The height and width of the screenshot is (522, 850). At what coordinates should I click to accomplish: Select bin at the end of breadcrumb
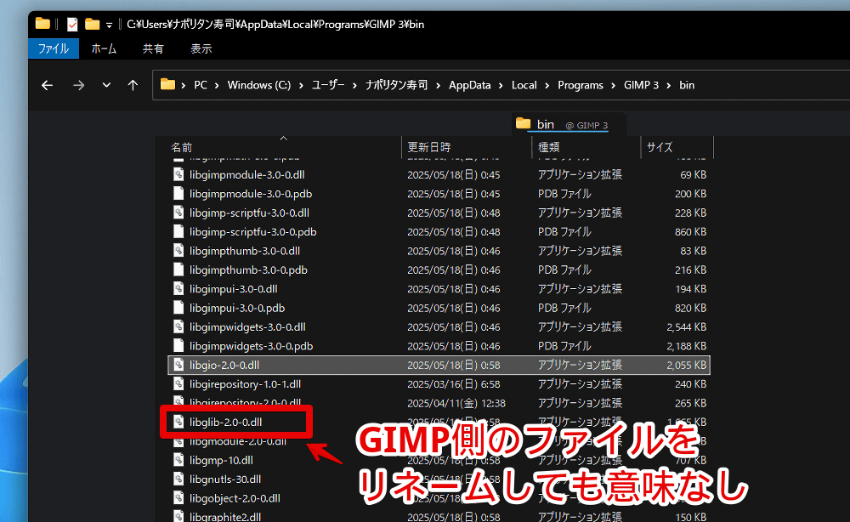coord(687,85)
